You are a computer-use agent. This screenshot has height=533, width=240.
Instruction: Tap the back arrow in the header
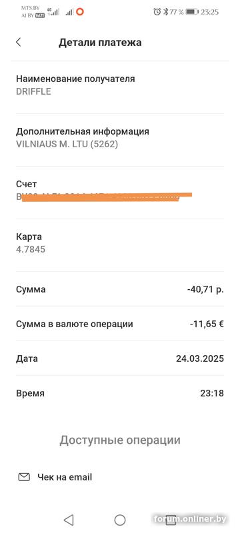[19, 43]
